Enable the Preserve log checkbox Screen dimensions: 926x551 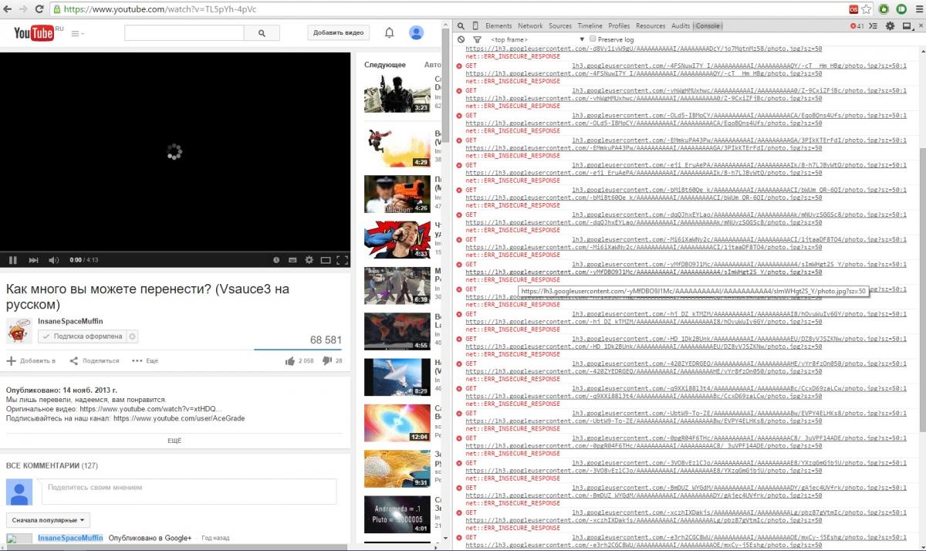(593, 39)
